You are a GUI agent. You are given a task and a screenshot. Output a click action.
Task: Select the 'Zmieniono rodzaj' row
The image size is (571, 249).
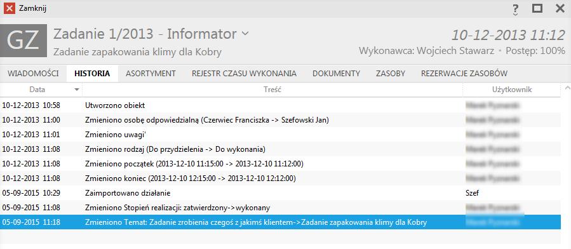[x=280, y=149]
